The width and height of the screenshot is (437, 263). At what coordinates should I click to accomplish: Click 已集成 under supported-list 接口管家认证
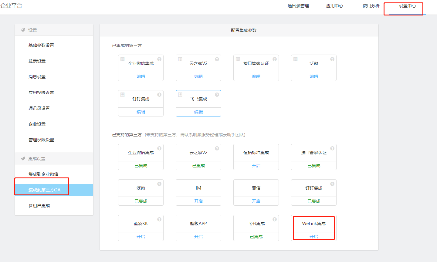click(x=314, y=166)
